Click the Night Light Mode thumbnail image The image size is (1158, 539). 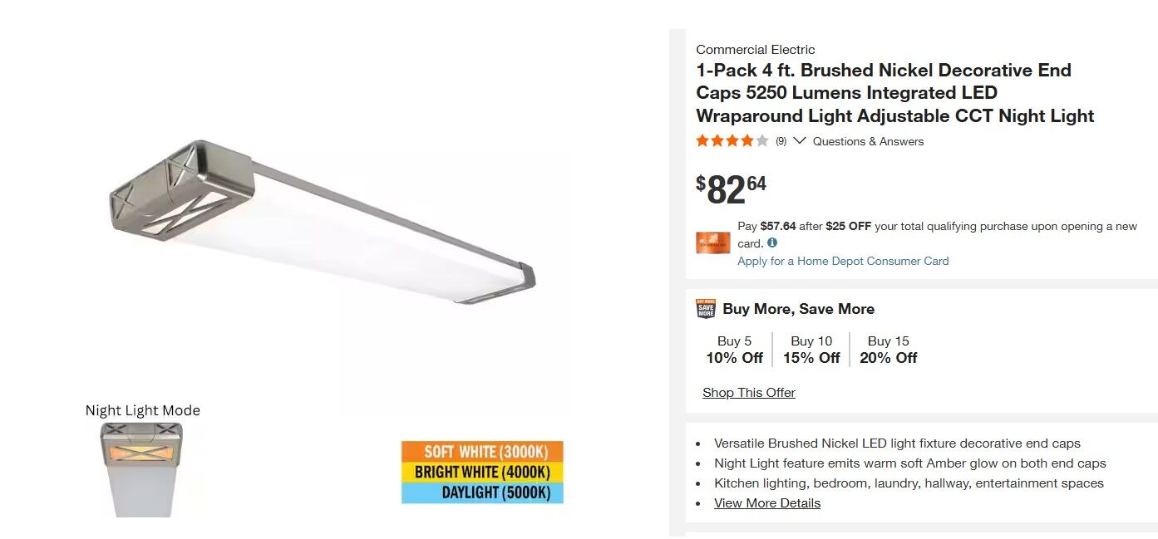tap(141, 469)
